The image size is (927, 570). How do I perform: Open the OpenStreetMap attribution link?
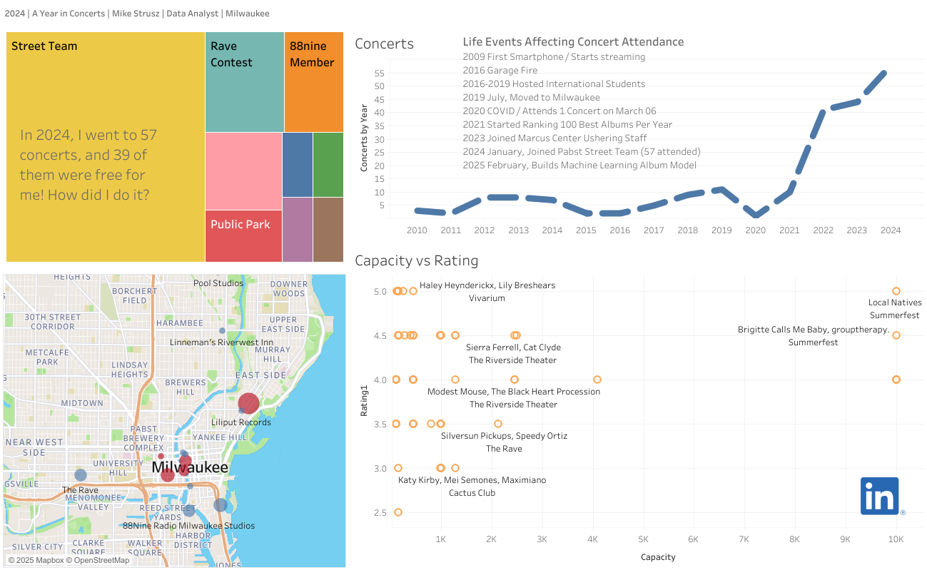point(97,560)
